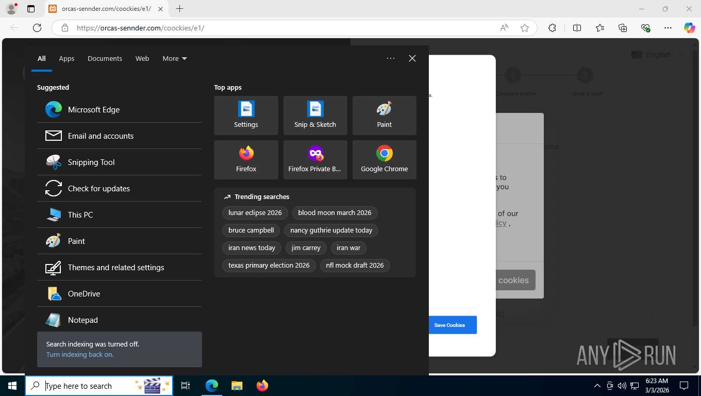Open Settings tile in Top apps
This screenshot has width=701, height=396.
(x=246, y=115)
